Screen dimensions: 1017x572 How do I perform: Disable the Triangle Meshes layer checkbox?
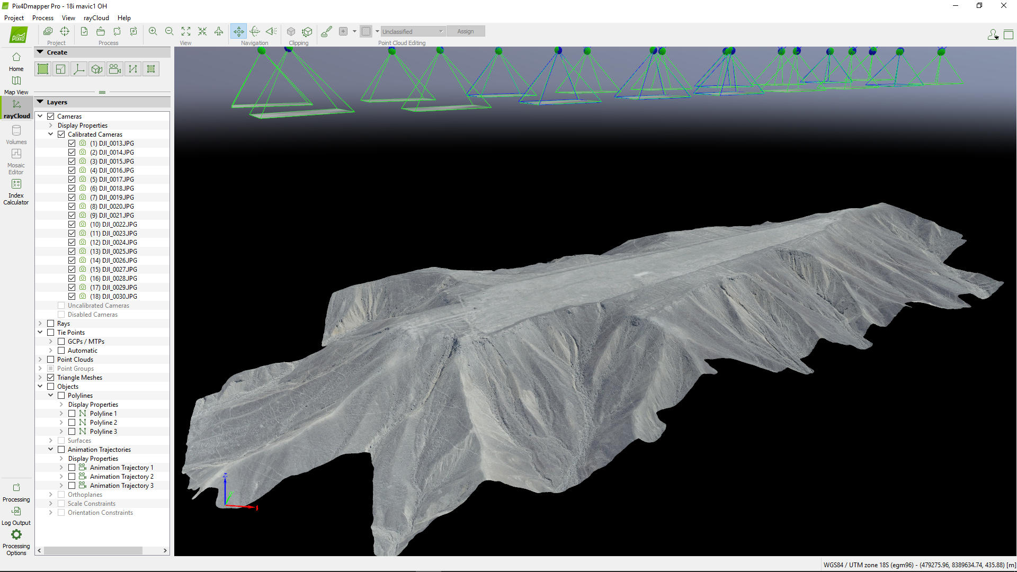[51, 378]
